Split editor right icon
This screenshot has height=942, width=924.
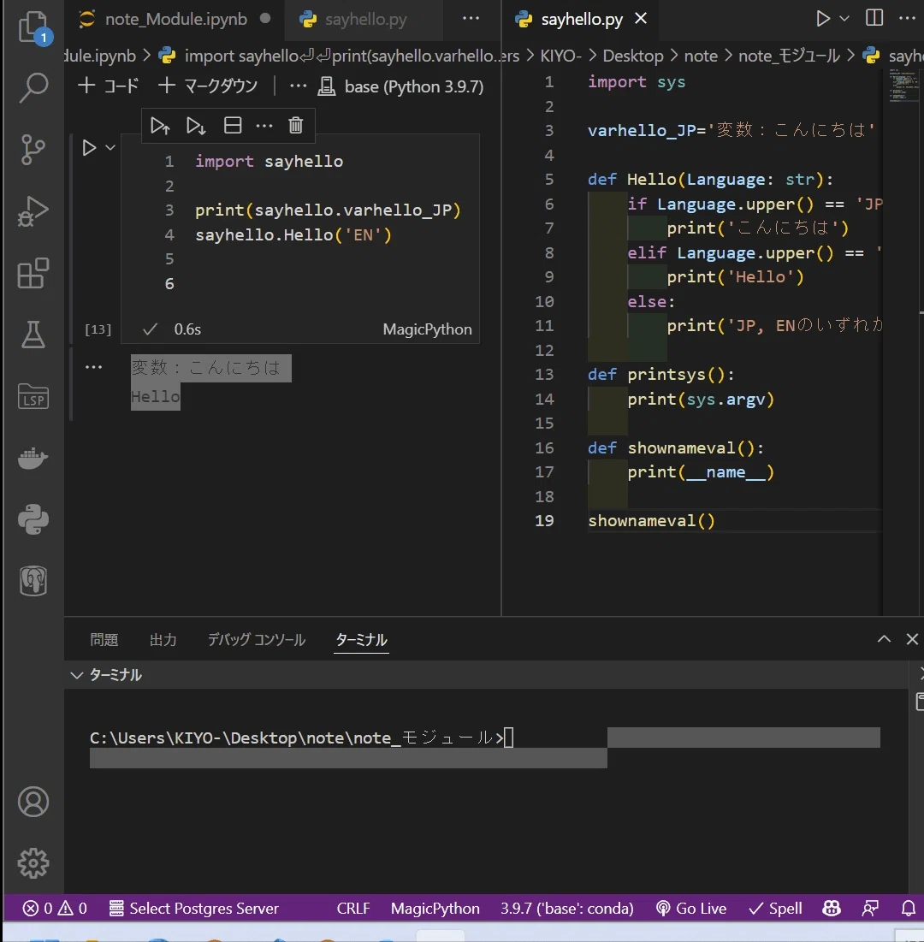coord(874,18)
